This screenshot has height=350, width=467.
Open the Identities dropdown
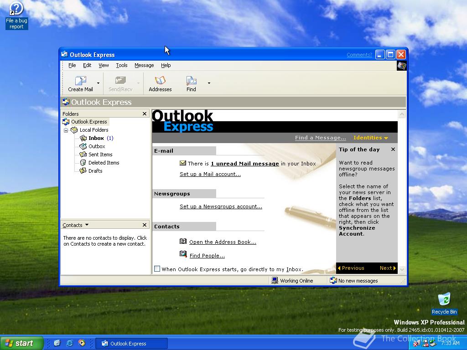[370, 138]
